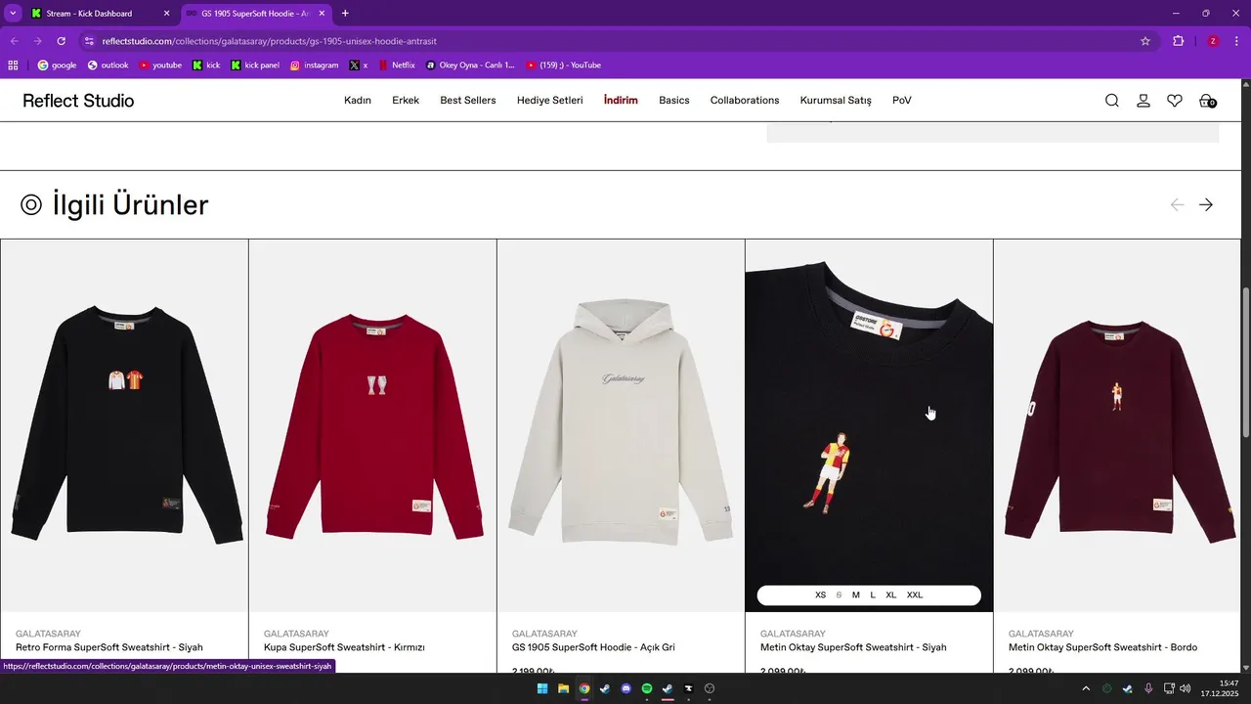Image resolution: width=1251 pixels, height=704 pixels.
Task: Click the disabled previous-products left arrow
Action: 1177,204
